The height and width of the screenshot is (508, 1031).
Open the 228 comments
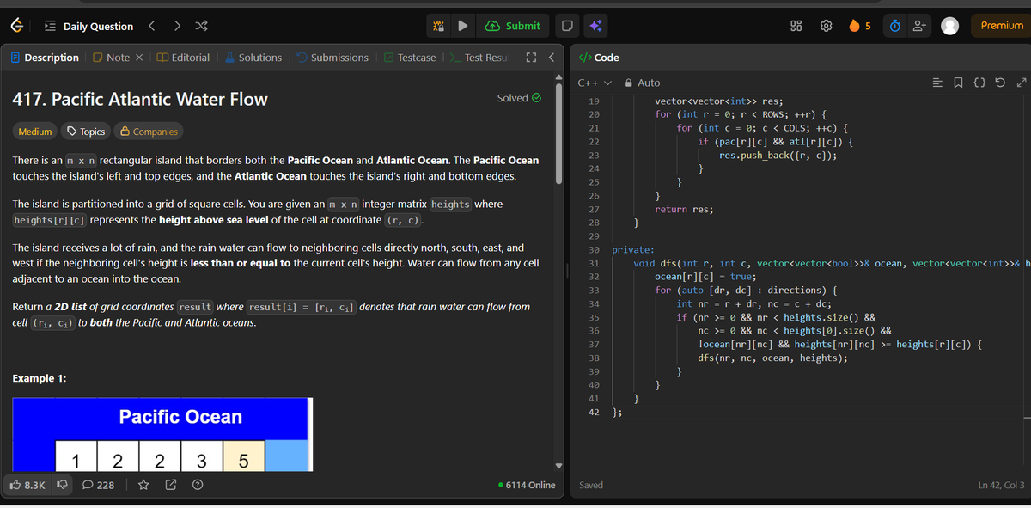(x=99, y=486)
